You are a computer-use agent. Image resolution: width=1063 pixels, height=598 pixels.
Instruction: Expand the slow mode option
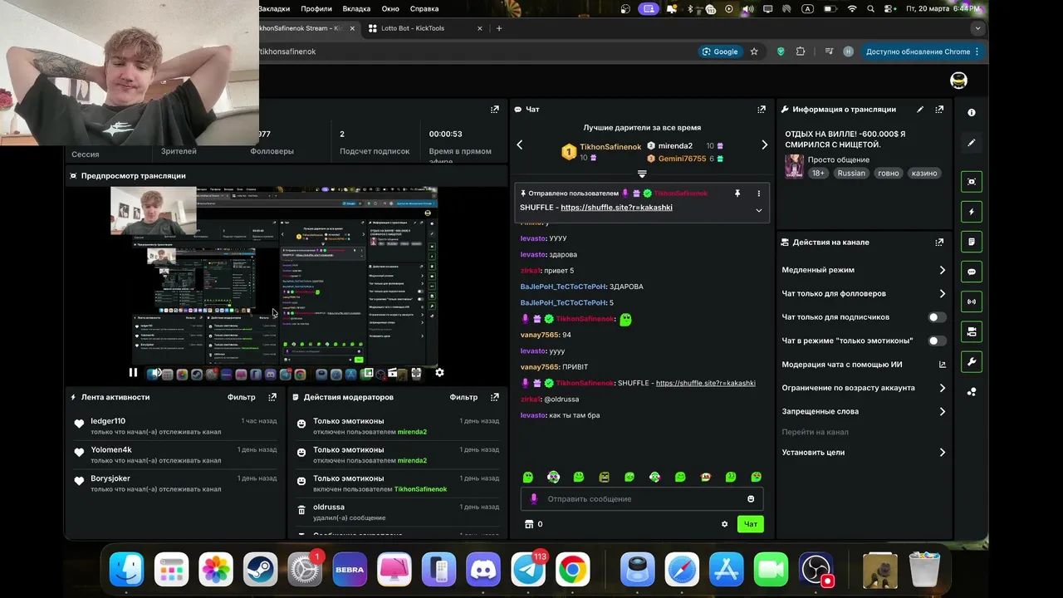point(862,270)
